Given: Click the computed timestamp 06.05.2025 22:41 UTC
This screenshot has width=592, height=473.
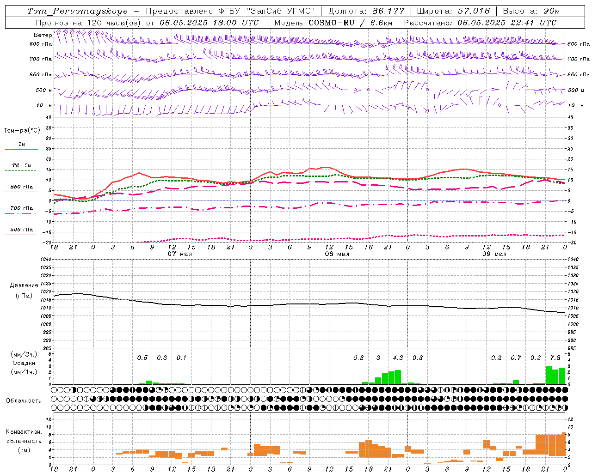Looking at the screenshot, I should [507, 23].
